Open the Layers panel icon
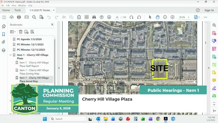 (x=4, y=50)
